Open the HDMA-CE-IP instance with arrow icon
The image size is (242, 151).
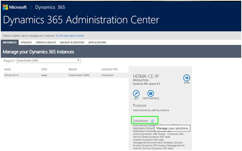(x=186, y=78)
